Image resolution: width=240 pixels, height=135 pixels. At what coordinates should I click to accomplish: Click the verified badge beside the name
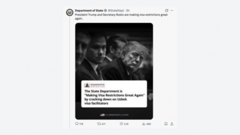click(x=105, y=10)
